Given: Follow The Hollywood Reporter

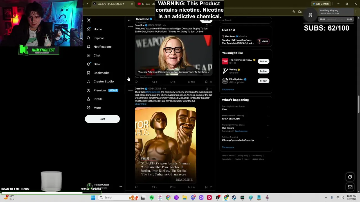Looking at the screenshot, I should 263,61.
